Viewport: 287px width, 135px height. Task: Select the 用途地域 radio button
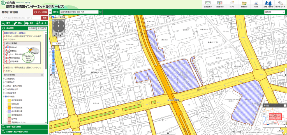point(6,79)
